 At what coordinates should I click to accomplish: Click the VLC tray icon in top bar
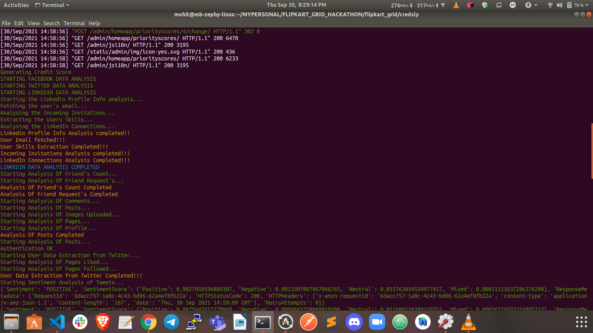(x=456, y=5)
